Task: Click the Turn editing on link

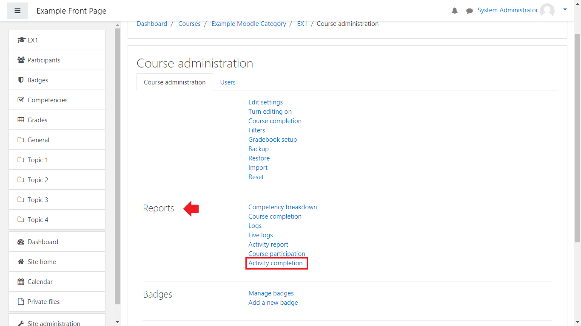Action: tap(270, 112)
